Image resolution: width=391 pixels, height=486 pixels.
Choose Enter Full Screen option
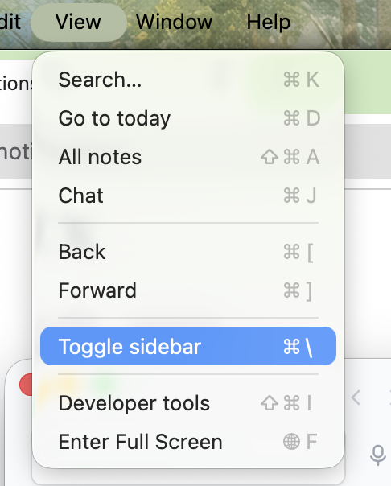tap(188, 442)
